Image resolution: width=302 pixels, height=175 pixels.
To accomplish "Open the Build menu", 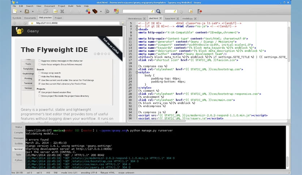I will [71, 6].
